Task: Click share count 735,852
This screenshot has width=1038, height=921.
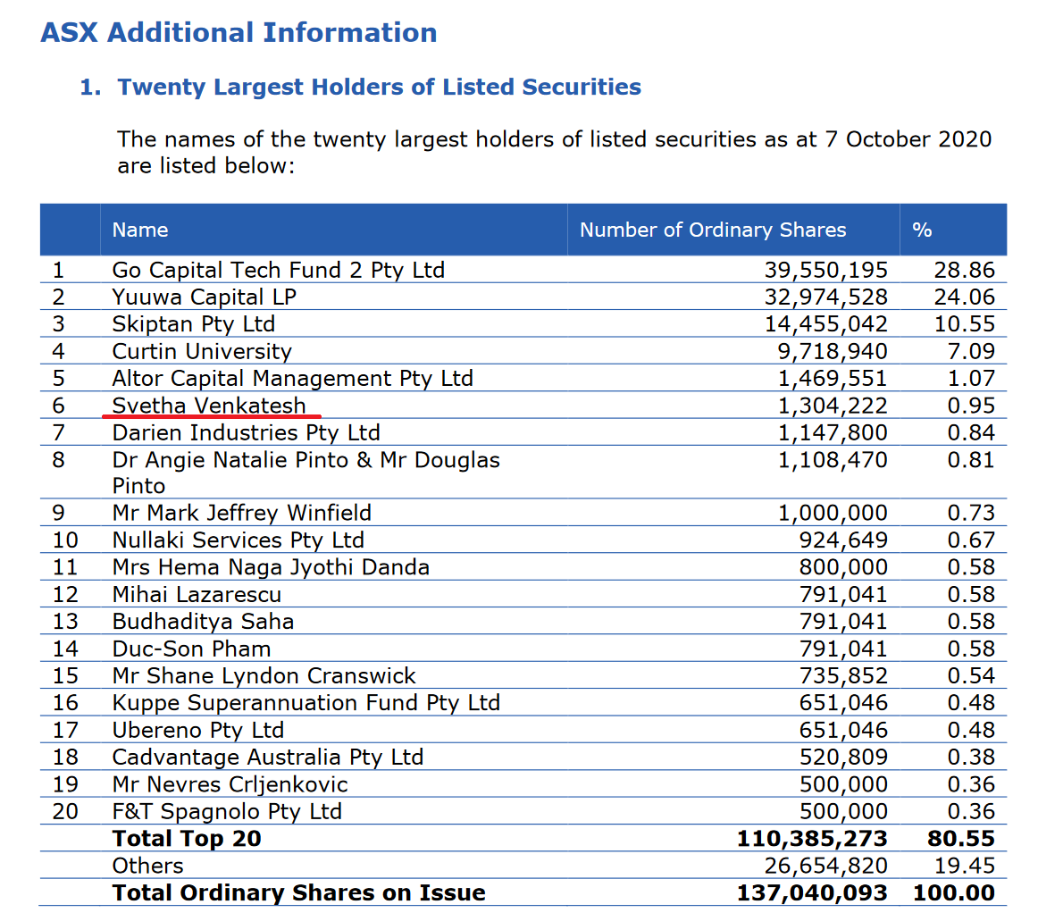Action: tap(843, 676)
